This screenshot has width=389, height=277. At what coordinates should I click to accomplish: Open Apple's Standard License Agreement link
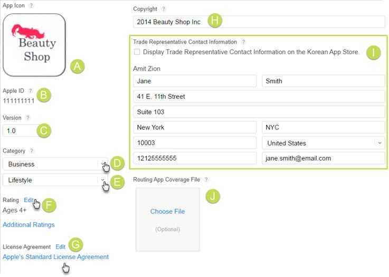click(55, 257)
